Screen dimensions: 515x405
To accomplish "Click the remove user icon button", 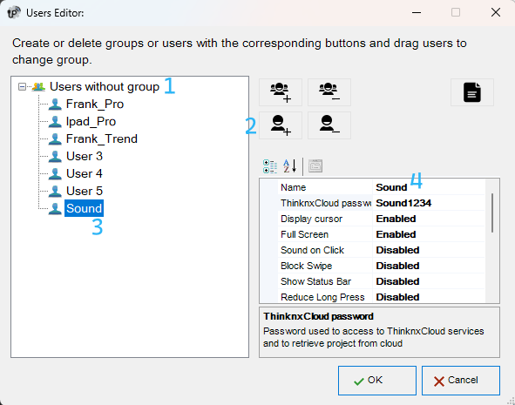I will click(x=329, y=125).
